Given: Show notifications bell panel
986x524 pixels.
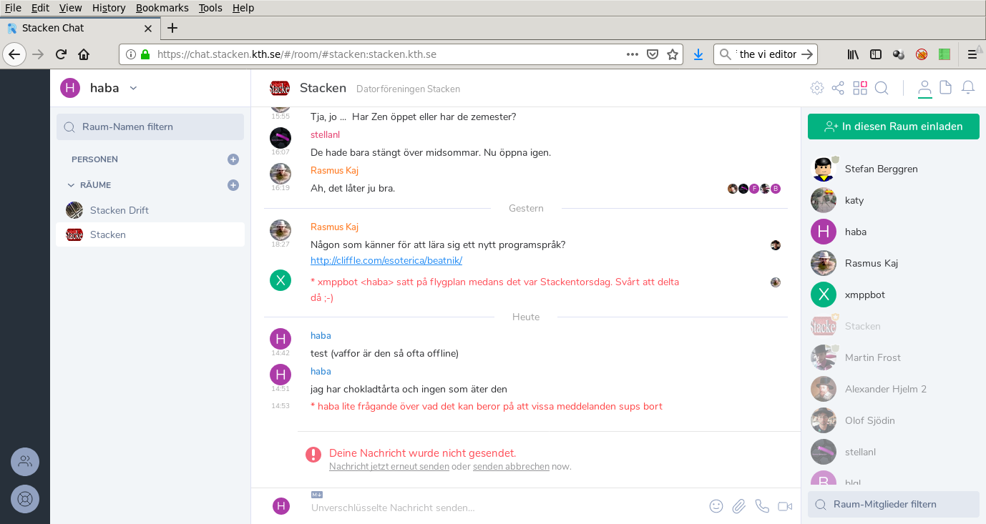Looking at the screenshot, I should (x=967, y=88).
